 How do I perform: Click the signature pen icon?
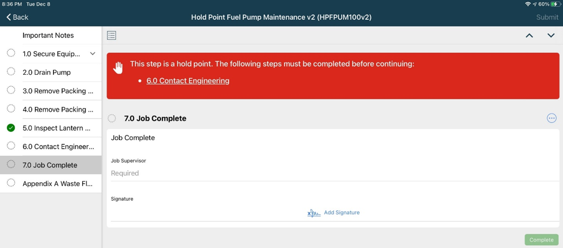click(x=314, y=213)
